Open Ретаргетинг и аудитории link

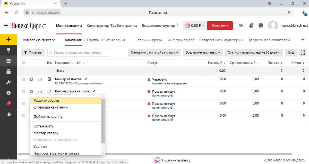[x=221, y=40]
